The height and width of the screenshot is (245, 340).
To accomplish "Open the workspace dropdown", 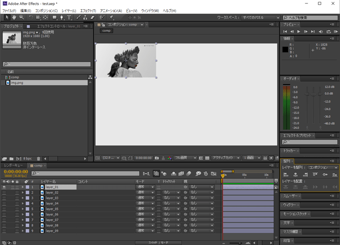I will pyautogui.click(x=261, y=18).
